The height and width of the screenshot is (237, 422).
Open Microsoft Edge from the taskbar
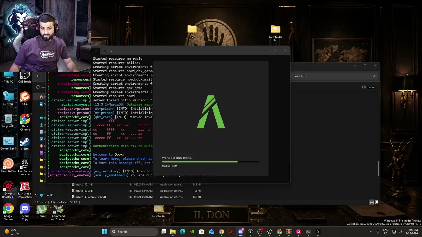(183, 232)
